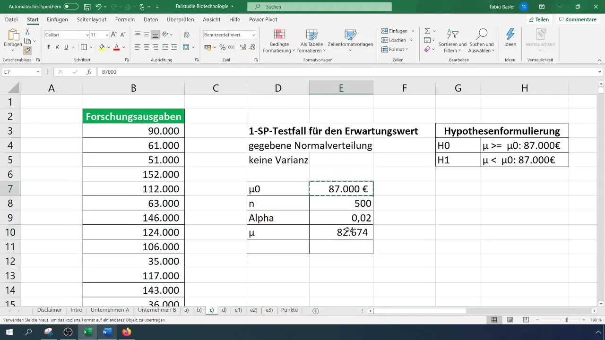Toggle Automatisches Speichern switch
605x340 pixels.
[x=71, y=7]
